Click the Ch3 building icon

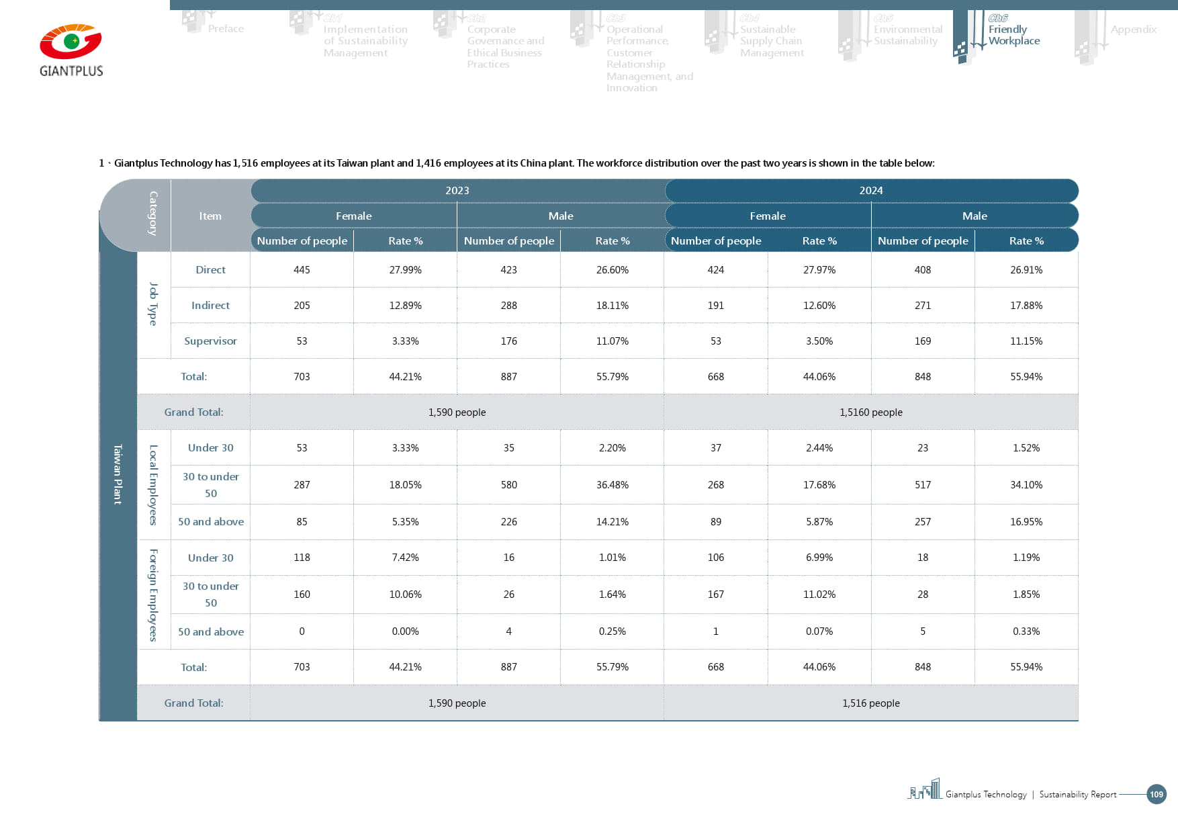pos(582,28)
